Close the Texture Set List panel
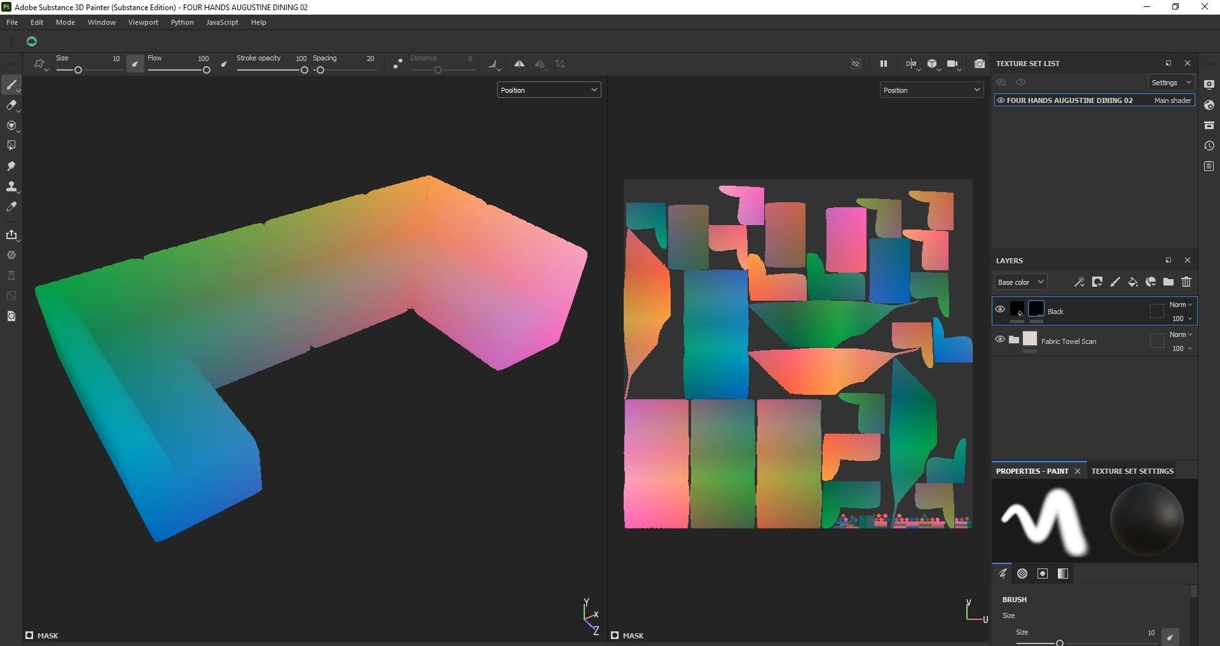The height and width of the screenshot is (646, 1220). point(1187,63)
